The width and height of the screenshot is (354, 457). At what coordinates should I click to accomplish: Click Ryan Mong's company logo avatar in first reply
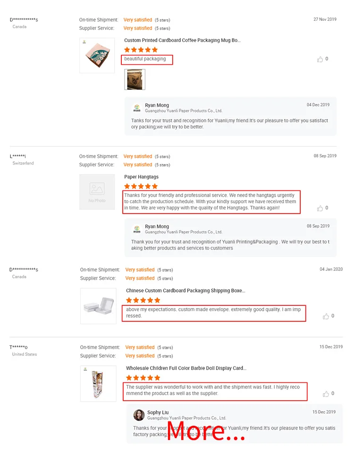pyautogui.click(x=137, y=108)
